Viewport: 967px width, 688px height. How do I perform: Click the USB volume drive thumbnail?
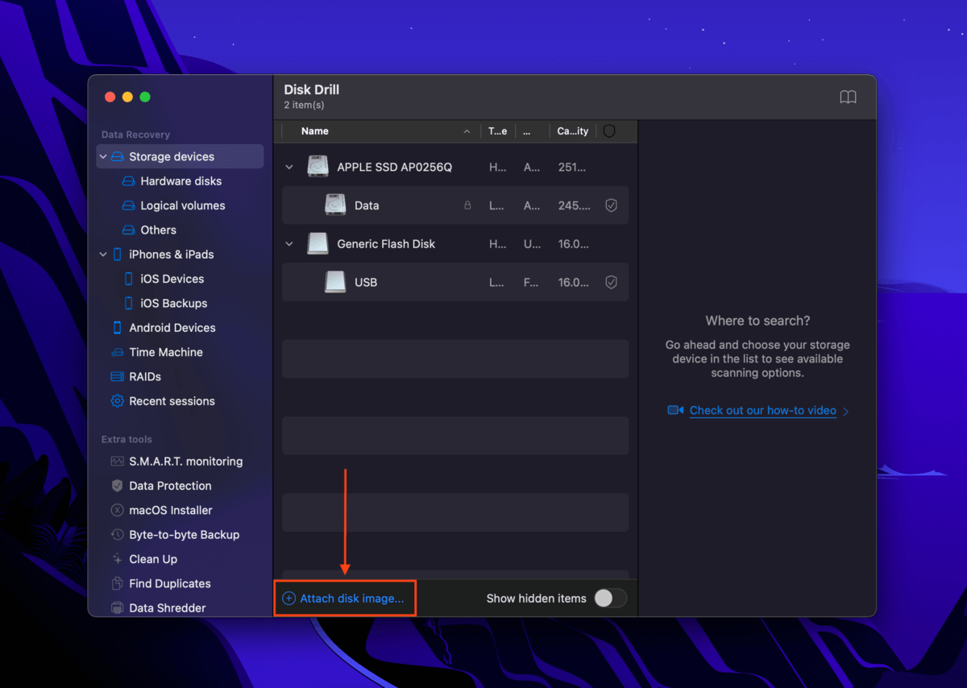pyautogui.click(x=335, y=282)
